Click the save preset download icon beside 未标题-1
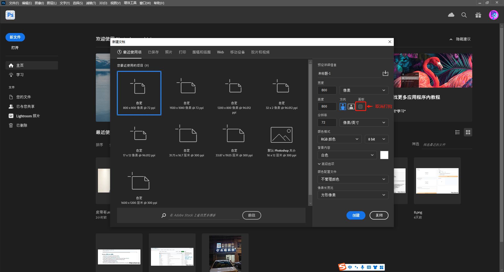504x272 pixels. click(385, 73)
